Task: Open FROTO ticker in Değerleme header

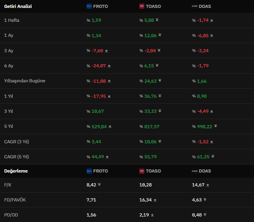Action: point(100,171)
